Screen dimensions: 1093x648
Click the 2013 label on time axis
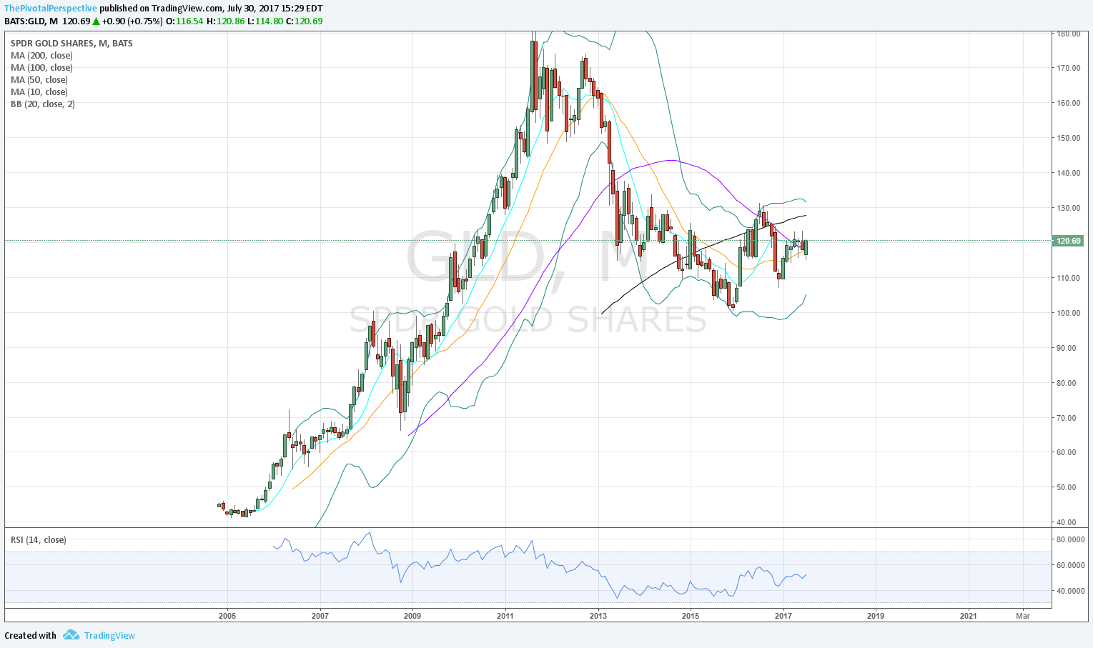coord(598,615)
